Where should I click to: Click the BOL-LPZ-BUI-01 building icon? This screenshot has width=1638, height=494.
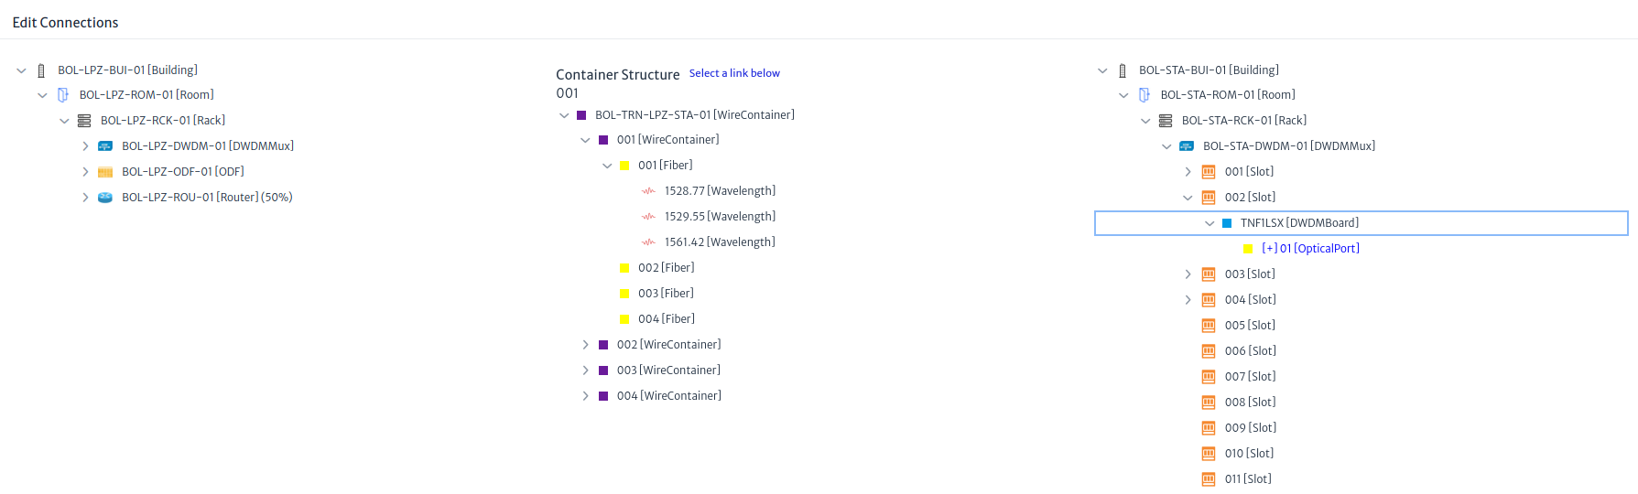41,70
